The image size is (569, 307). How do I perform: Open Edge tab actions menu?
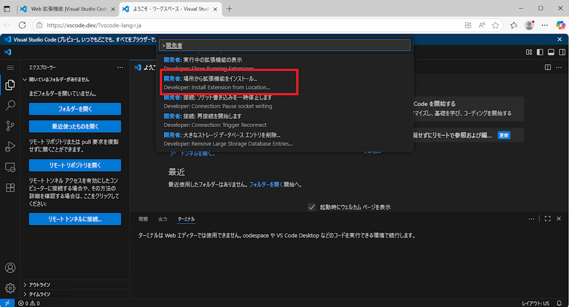[x=7, y=9]
